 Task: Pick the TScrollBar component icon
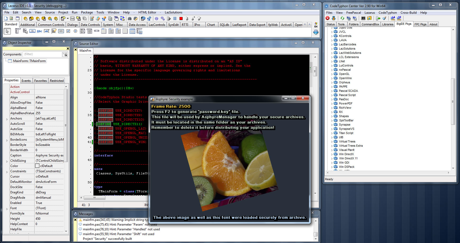coord(97,31)
